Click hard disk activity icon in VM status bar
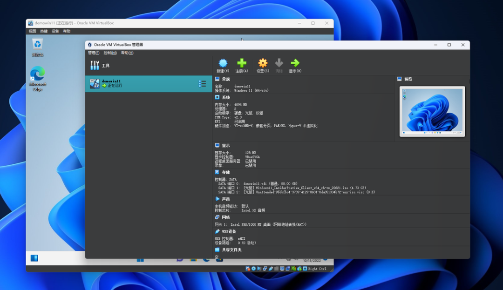503x290 pixels. click(248, 269)
